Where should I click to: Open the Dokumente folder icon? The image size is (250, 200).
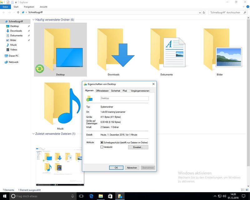pos(167,50)
